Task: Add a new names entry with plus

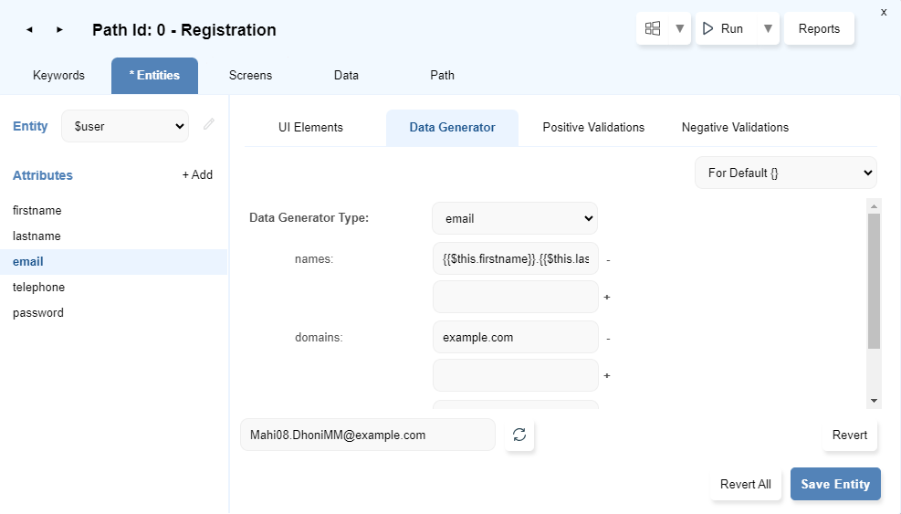Action: 607,297
